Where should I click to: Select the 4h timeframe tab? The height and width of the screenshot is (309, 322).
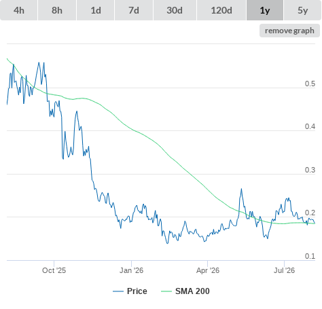coord(19,10)
